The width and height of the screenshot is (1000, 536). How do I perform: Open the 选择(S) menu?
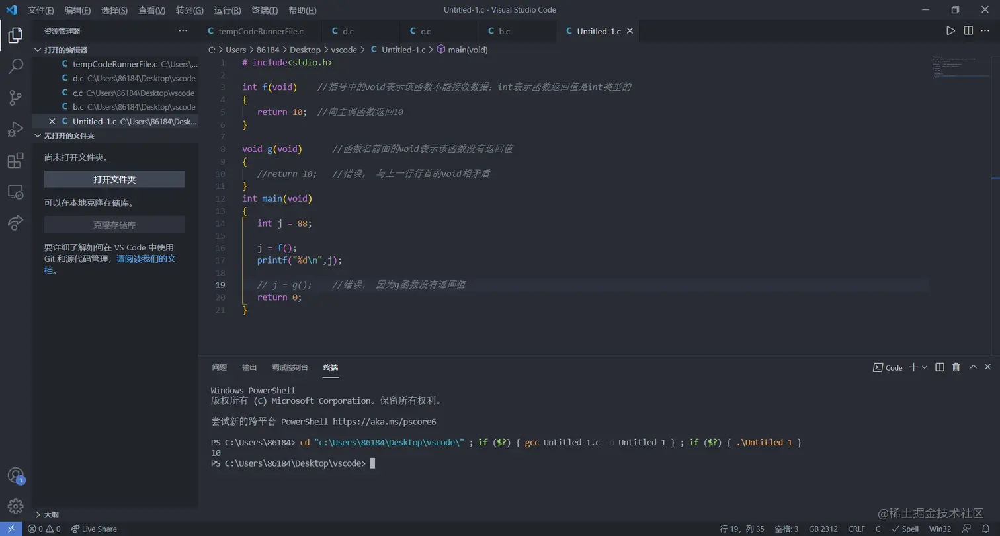point(114,10)
